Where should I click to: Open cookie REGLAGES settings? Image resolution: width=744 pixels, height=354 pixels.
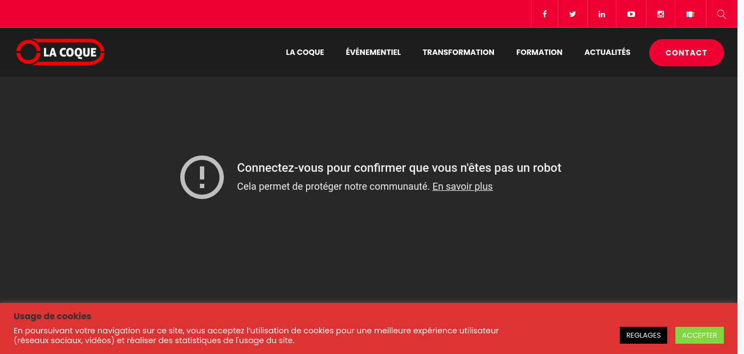(643, 335)
